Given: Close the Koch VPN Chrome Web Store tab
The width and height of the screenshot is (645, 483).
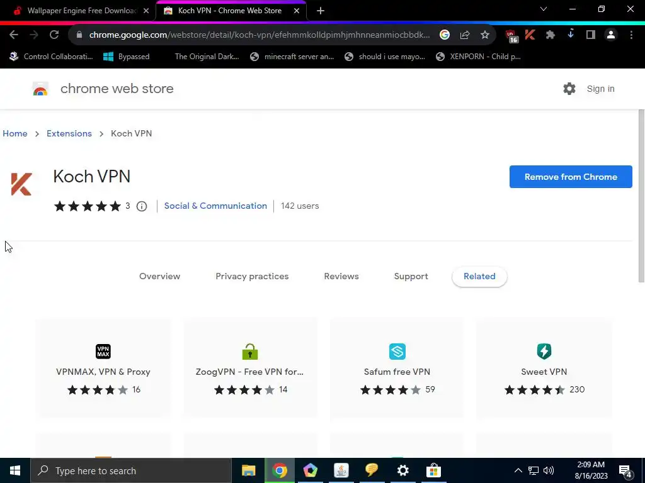Looking at the screenshot, I should tap(297, 11).
